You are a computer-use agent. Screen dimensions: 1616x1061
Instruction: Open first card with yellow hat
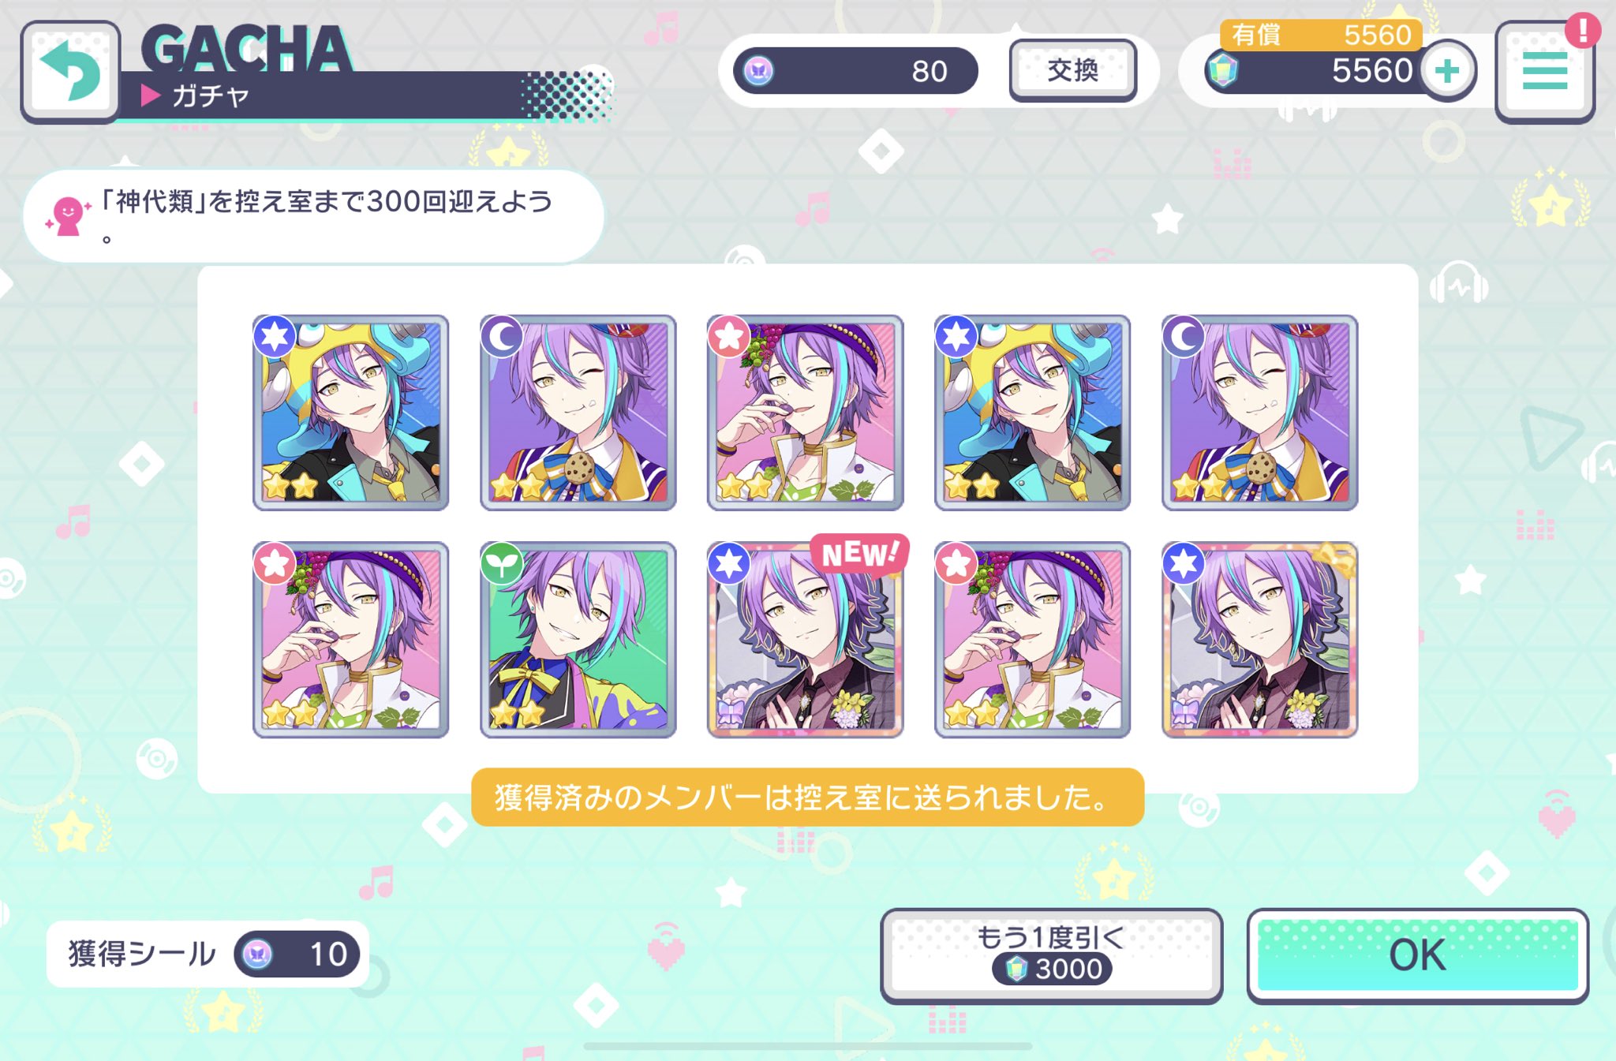coord(350,413)
